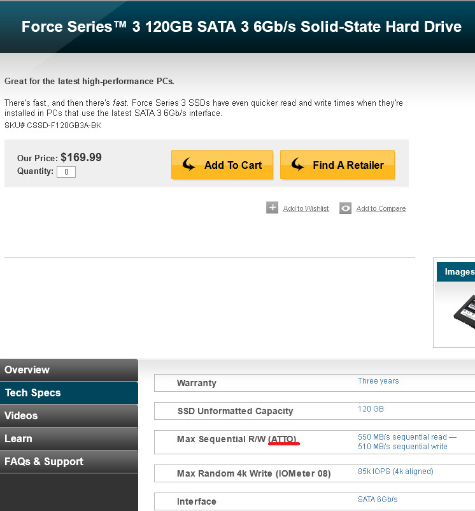Open the Add to Wishlist link
Viewport: 475px width, 511px height.
[x=306, y=208]
